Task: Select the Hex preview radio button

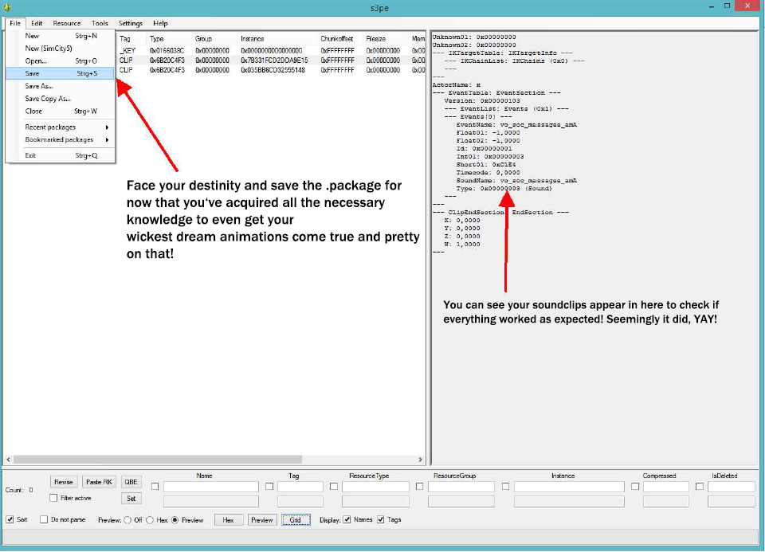Action: [151, 520]
